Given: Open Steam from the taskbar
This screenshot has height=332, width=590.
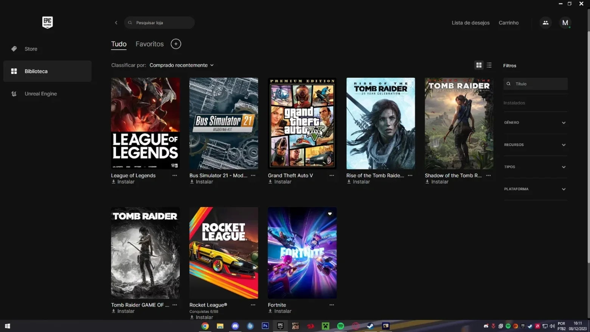Looking at the screenshot, I should 371,326.
